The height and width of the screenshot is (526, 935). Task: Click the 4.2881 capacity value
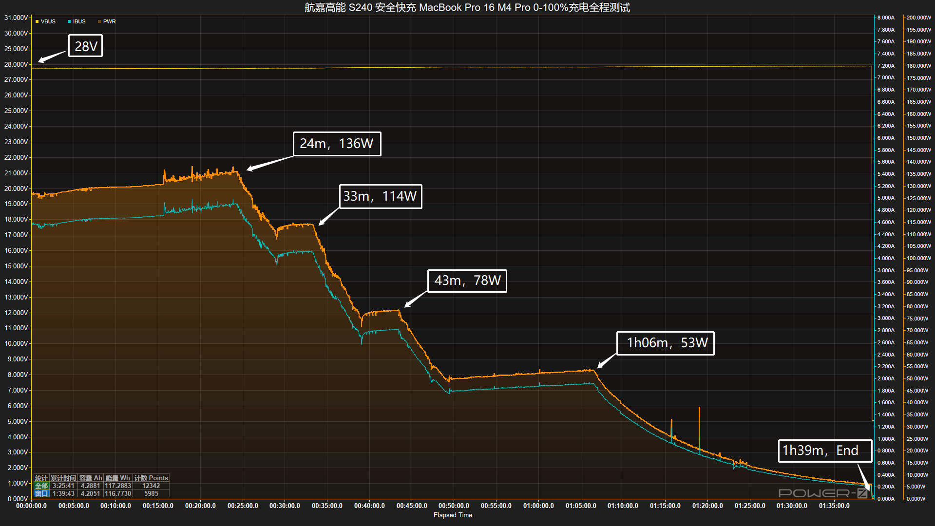click(91, 486)
